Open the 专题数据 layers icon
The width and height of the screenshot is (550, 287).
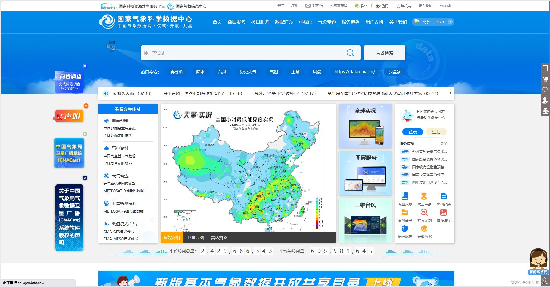424,229
